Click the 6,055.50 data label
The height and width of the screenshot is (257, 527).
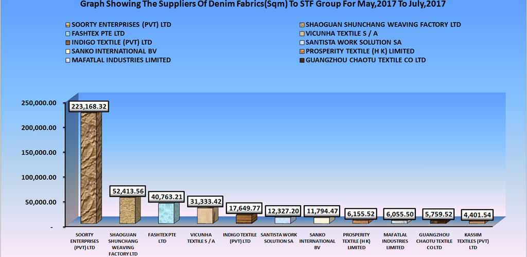pyautogui.click(x=399, y=214)
